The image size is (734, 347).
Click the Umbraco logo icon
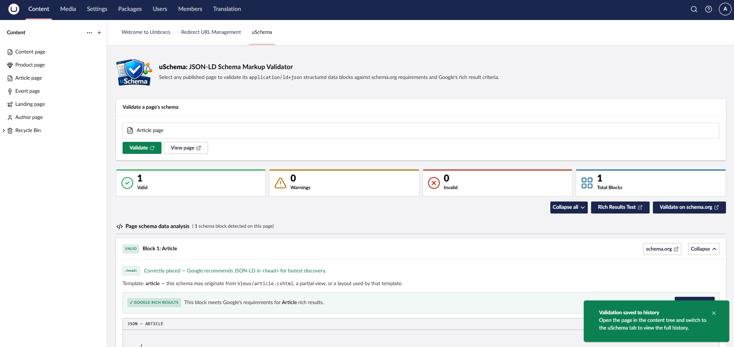13,9
